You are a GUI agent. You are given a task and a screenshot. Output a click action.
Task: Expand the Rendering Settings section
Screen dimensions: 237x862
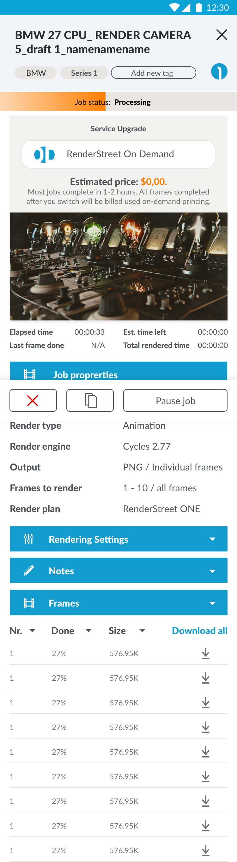tap(119, 539)
